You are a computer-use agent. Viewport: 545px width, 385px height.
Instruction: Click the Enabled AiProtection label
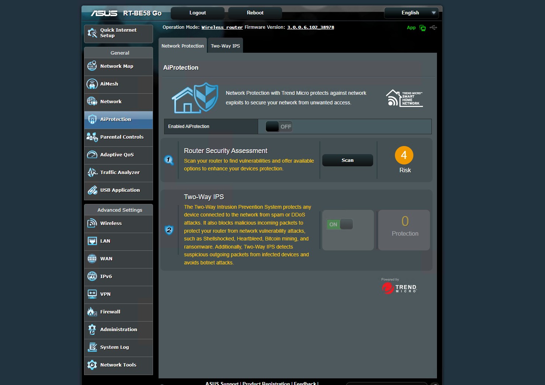click(x=189, y=126)
